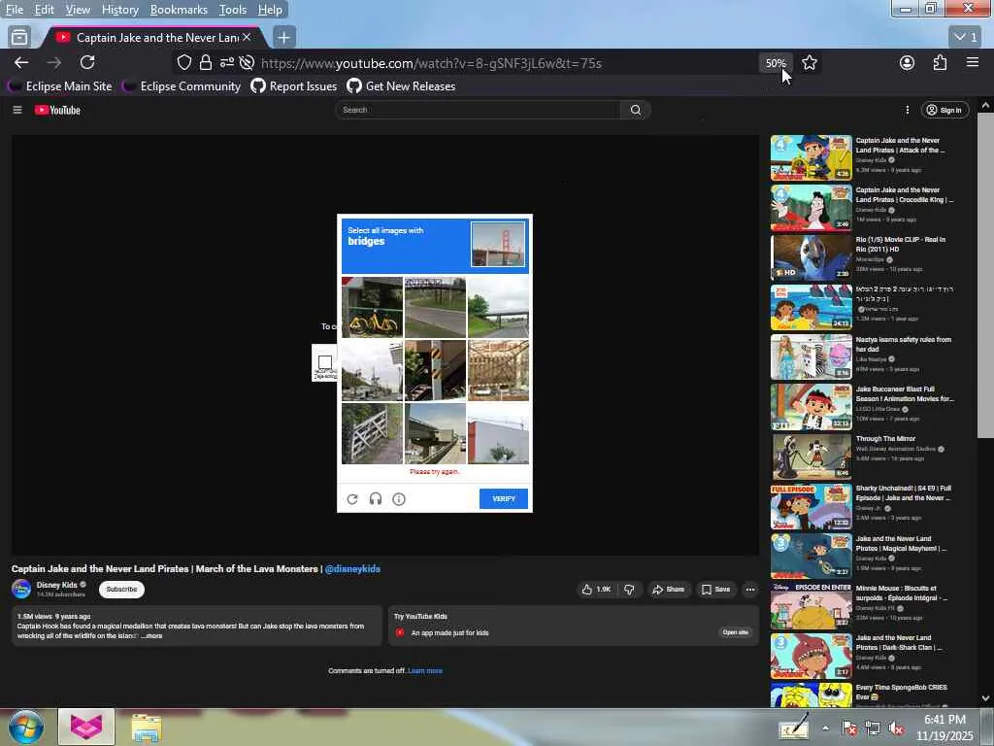
Task: Open the tracking protection shield icon
Action: tap(183, 62)
